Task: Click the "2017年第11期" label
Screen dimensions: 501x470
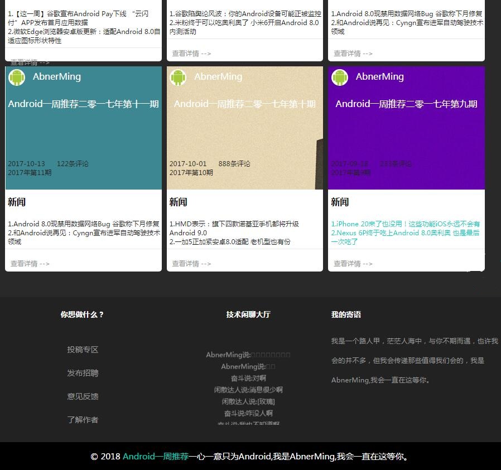Action: [x=30, y=173]
